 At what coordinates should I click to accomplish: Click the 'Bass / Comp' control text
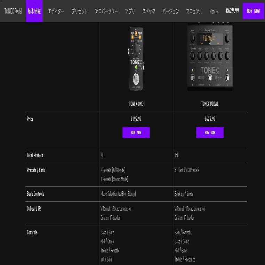click(x=182, y=241)
